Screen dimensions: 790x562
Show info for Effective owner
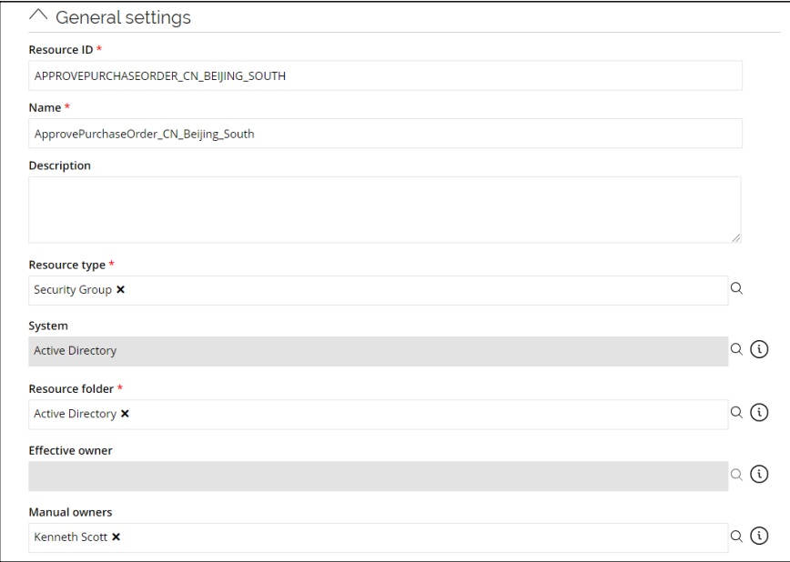759,474
